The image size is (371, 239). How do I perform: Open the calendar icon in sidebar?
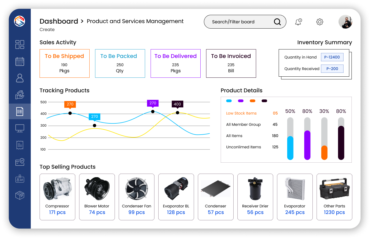pos(20,61)
